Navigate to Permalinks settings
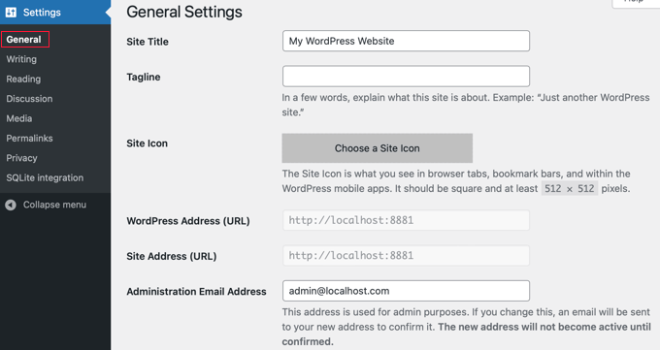660x350 pixels. 29,139
